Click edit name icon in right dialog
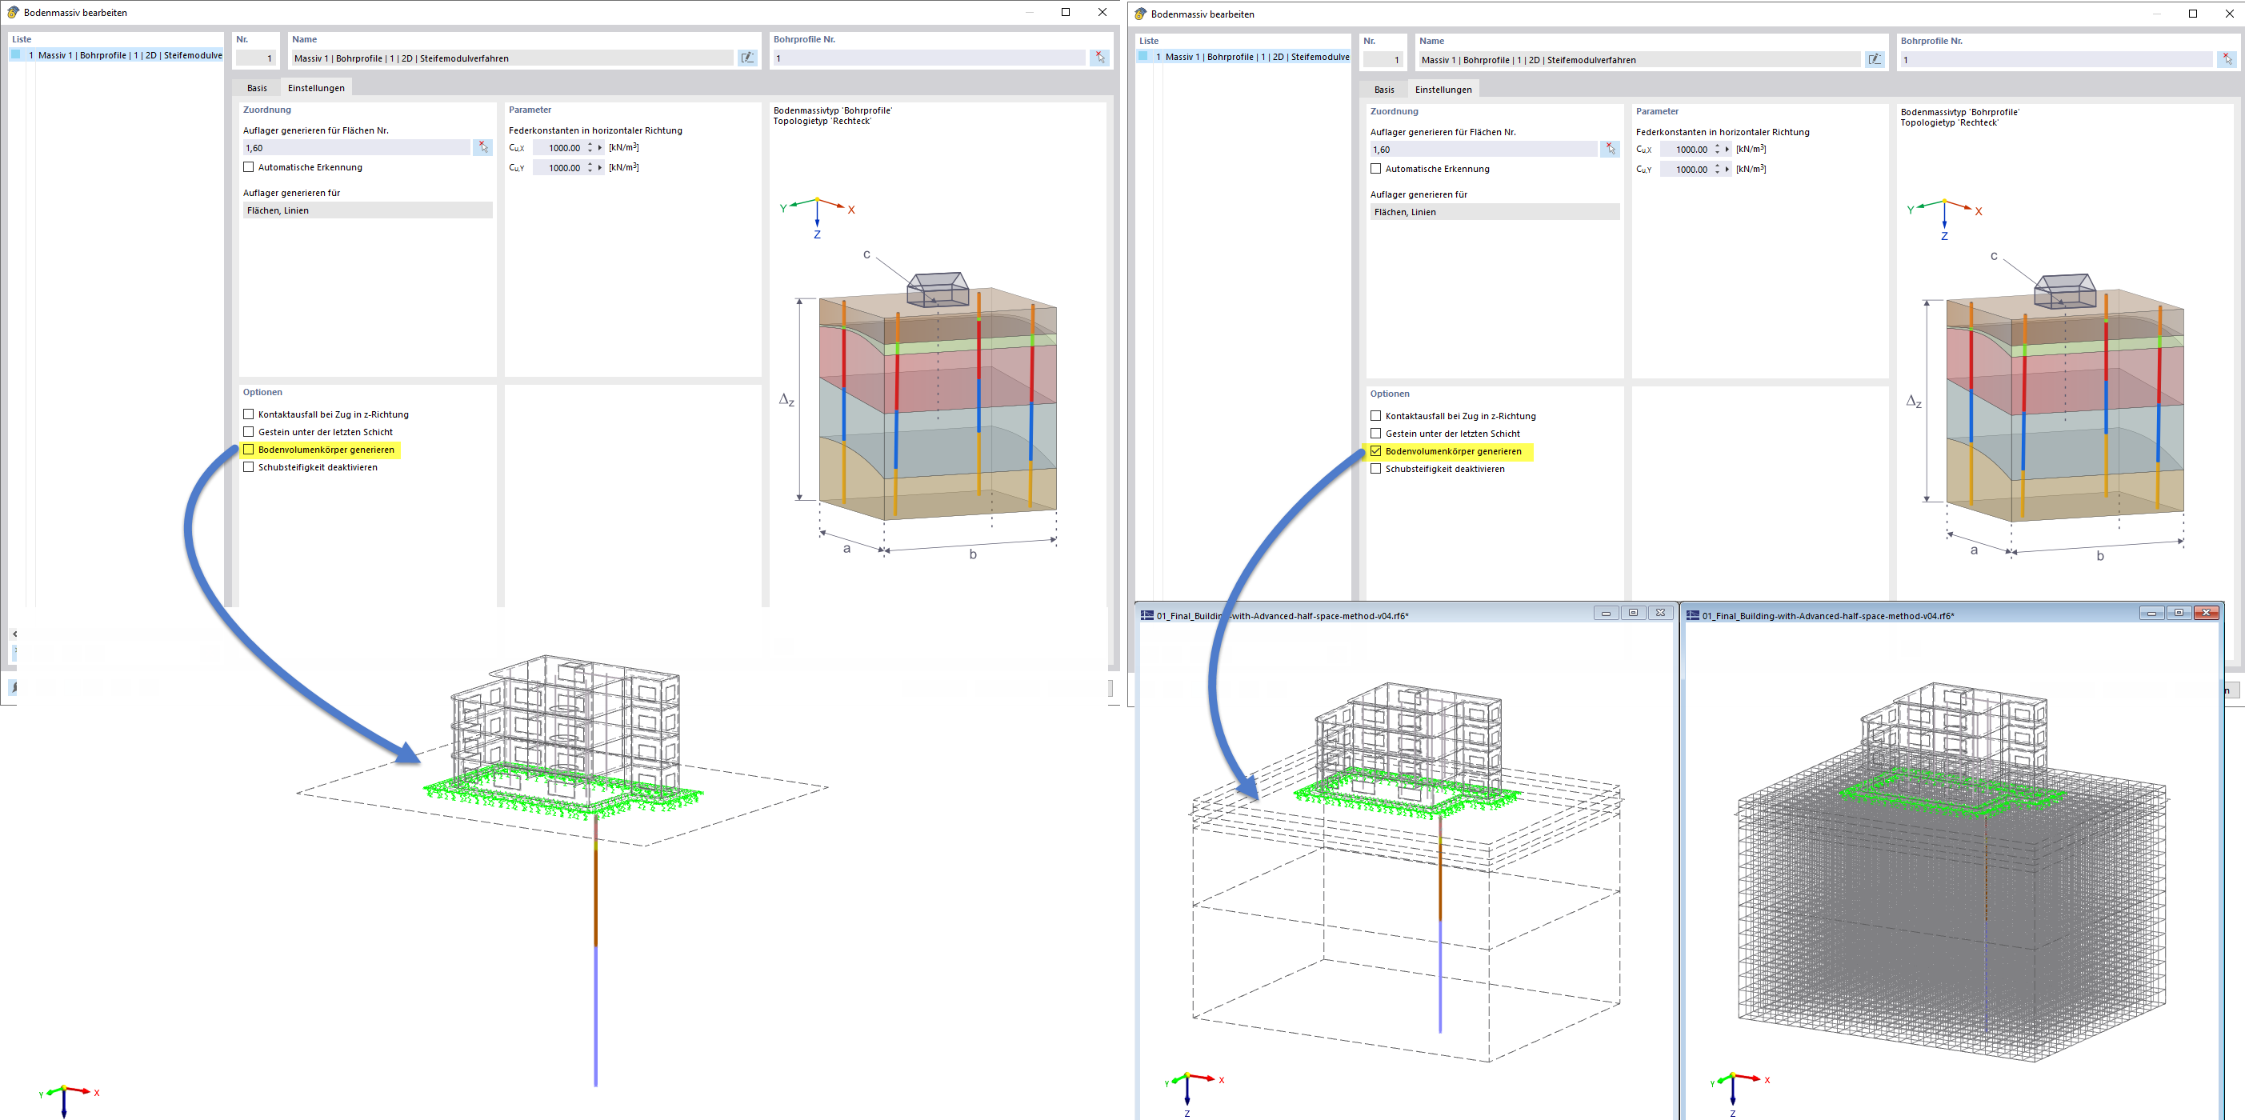This screenshot has height=1120, width=2245. coord(1875,60)
